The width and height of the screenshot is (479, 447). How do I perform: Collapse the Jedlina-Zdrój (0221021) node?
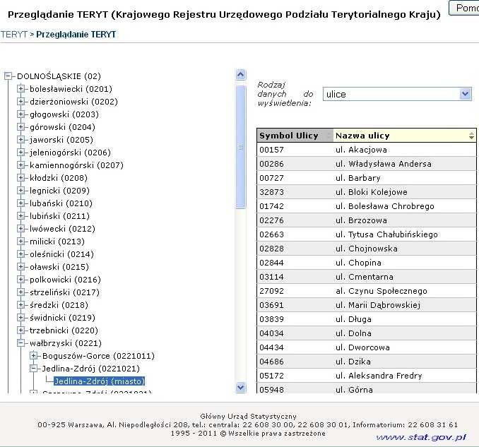(x=34, y=369)
